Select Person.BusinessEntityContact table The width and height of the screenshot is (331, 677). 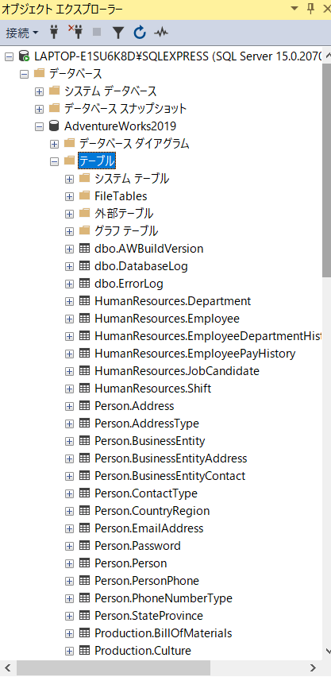click(x=170, y=476)
